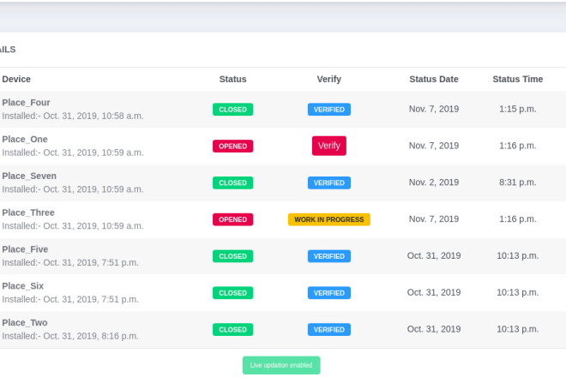Select the Place_Two device name
Image resolution: width=566 pixels, height=377 pixels.
click(25, 322)
